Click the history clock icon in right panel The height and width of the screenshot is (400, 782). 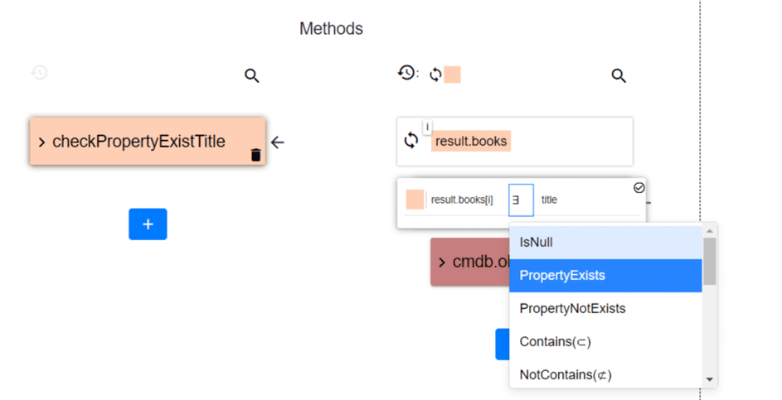tap(406, 74)
